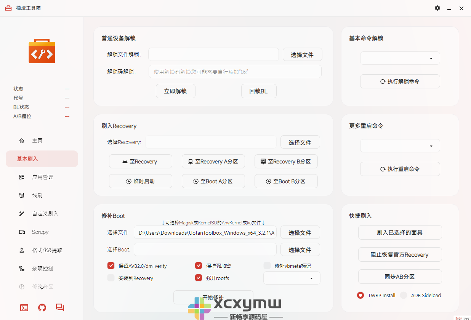
Task: Open the settings gear in the title bar
Action: tap(437, 8)
